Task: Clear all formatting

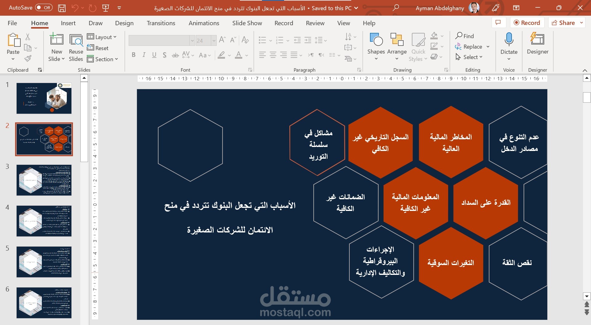Action: click(x=245, y=40)
